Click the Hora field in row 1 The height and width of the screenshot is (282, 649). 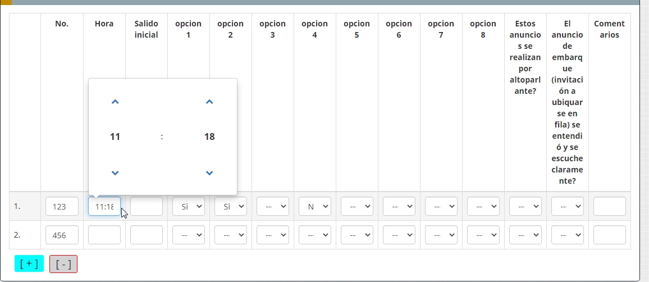click(104, 206)
